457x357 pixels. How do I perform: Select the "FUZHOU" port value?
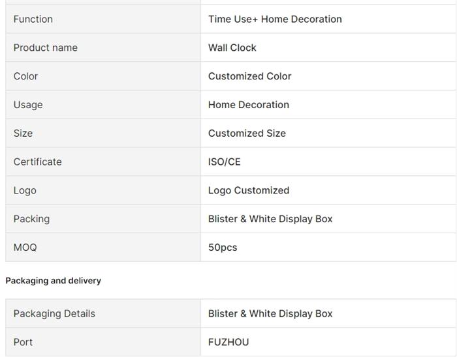pyautogui.click(x=228, y=342)
